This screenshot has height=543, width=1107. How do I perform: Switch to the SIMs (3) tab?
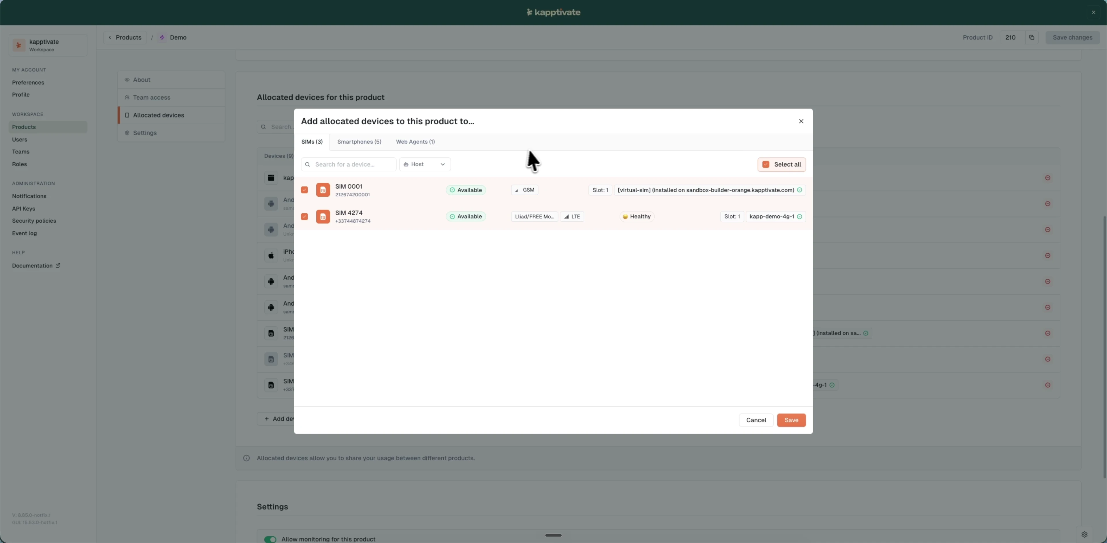(x=312, y=142)
